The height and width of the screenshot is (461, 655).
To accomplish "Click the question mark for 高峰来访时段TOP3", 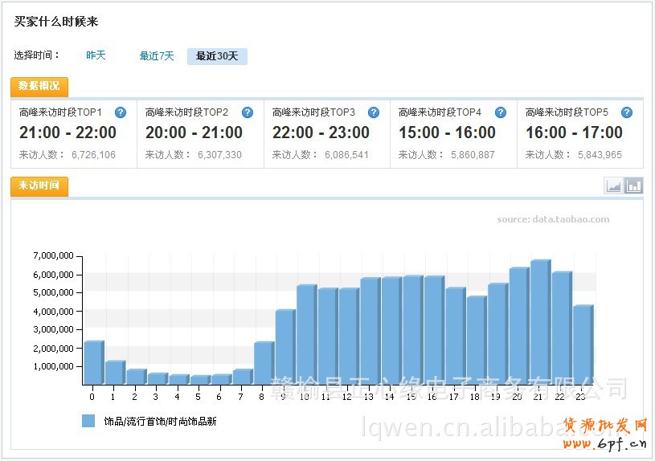I will [x=374, y=112].
